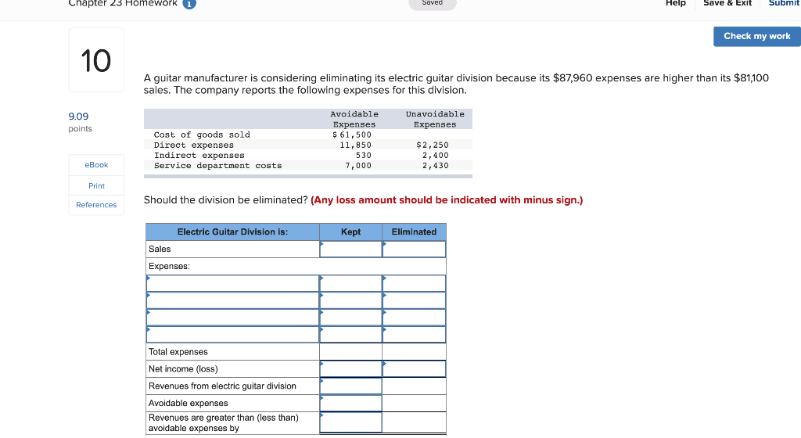This screenshot has height=438, width=801.
Task: Open fourth expense name dropdown
Action: pyautogui.click(x=232, y=335)
